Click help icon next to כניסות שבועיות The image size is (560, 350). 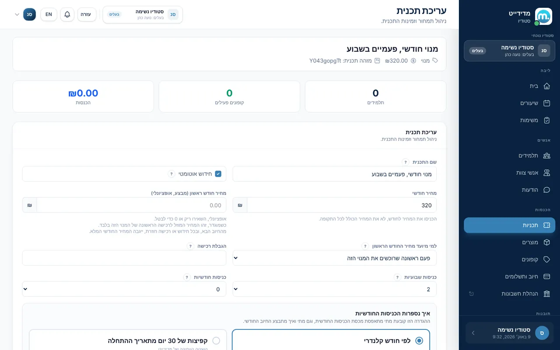pyautogui.click(x=397, y=277)
